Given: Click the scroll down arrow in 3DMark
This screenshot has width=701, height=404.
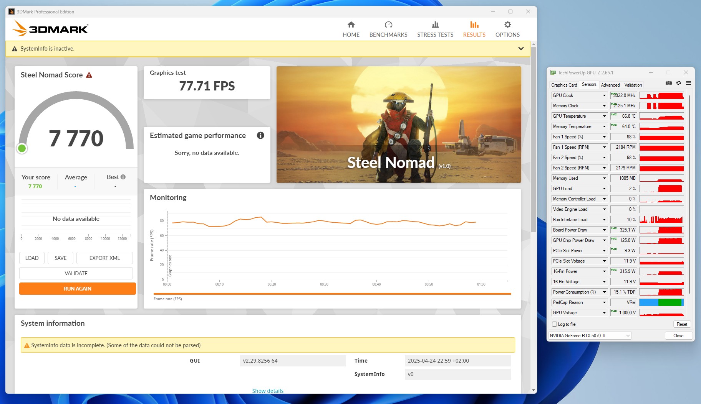Looking at the screenshot, I should pyautogui.click(x=534, y=390).
